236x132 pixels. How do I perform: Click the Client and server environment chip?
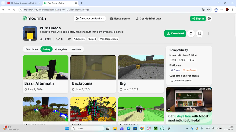pyautogui.click(x=181, y=81)
